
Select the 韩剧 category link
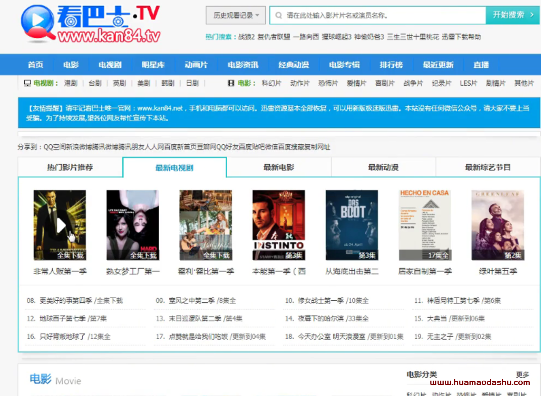pyautogui.click(x=168, y=83)
